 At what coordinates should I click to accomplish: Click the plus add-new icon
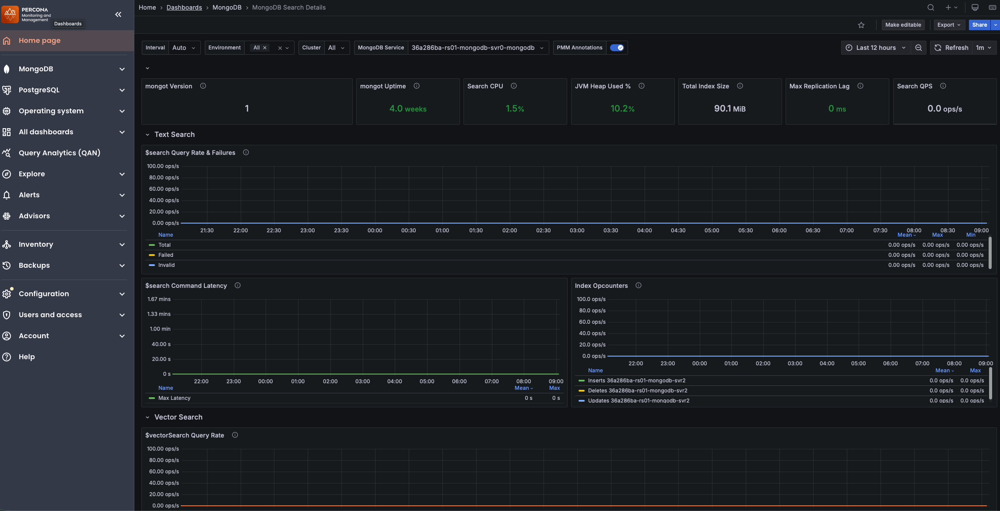(948, 7)
